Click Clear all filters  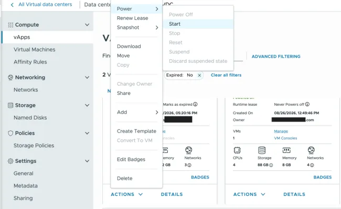click(226, 75)
